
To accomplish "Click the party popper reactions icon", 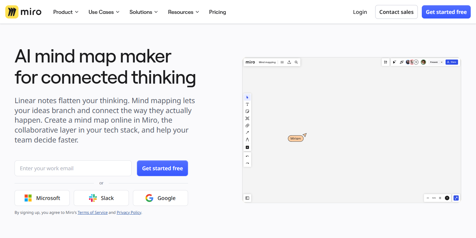I will click(x=402, y=62).
